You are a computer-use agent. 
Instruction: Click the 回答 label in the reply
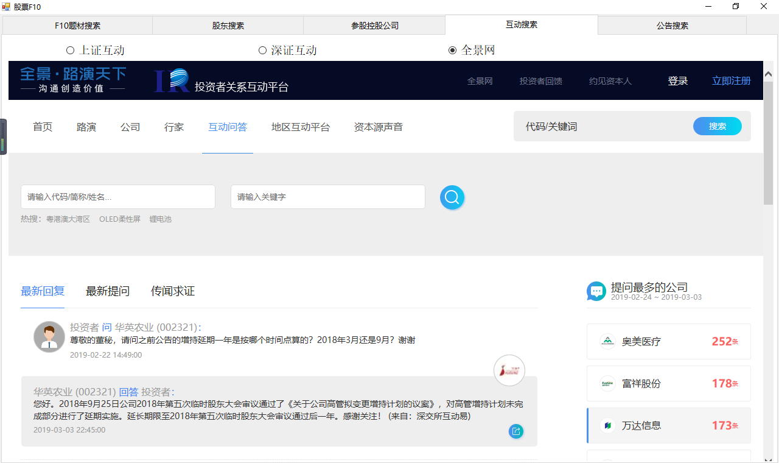click(128, 392)
